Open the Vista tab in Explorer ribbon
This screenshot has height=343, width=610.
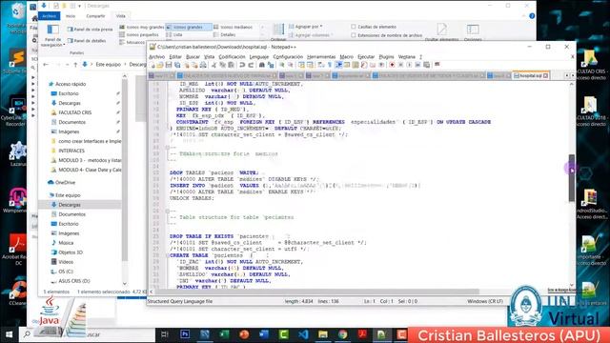[x=121, y=16]
